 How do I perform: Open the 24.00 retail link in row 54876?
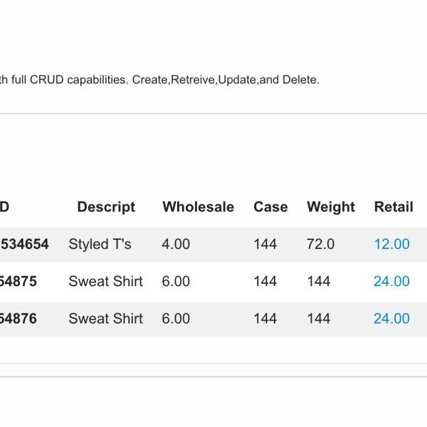click(x=391, y=319)
